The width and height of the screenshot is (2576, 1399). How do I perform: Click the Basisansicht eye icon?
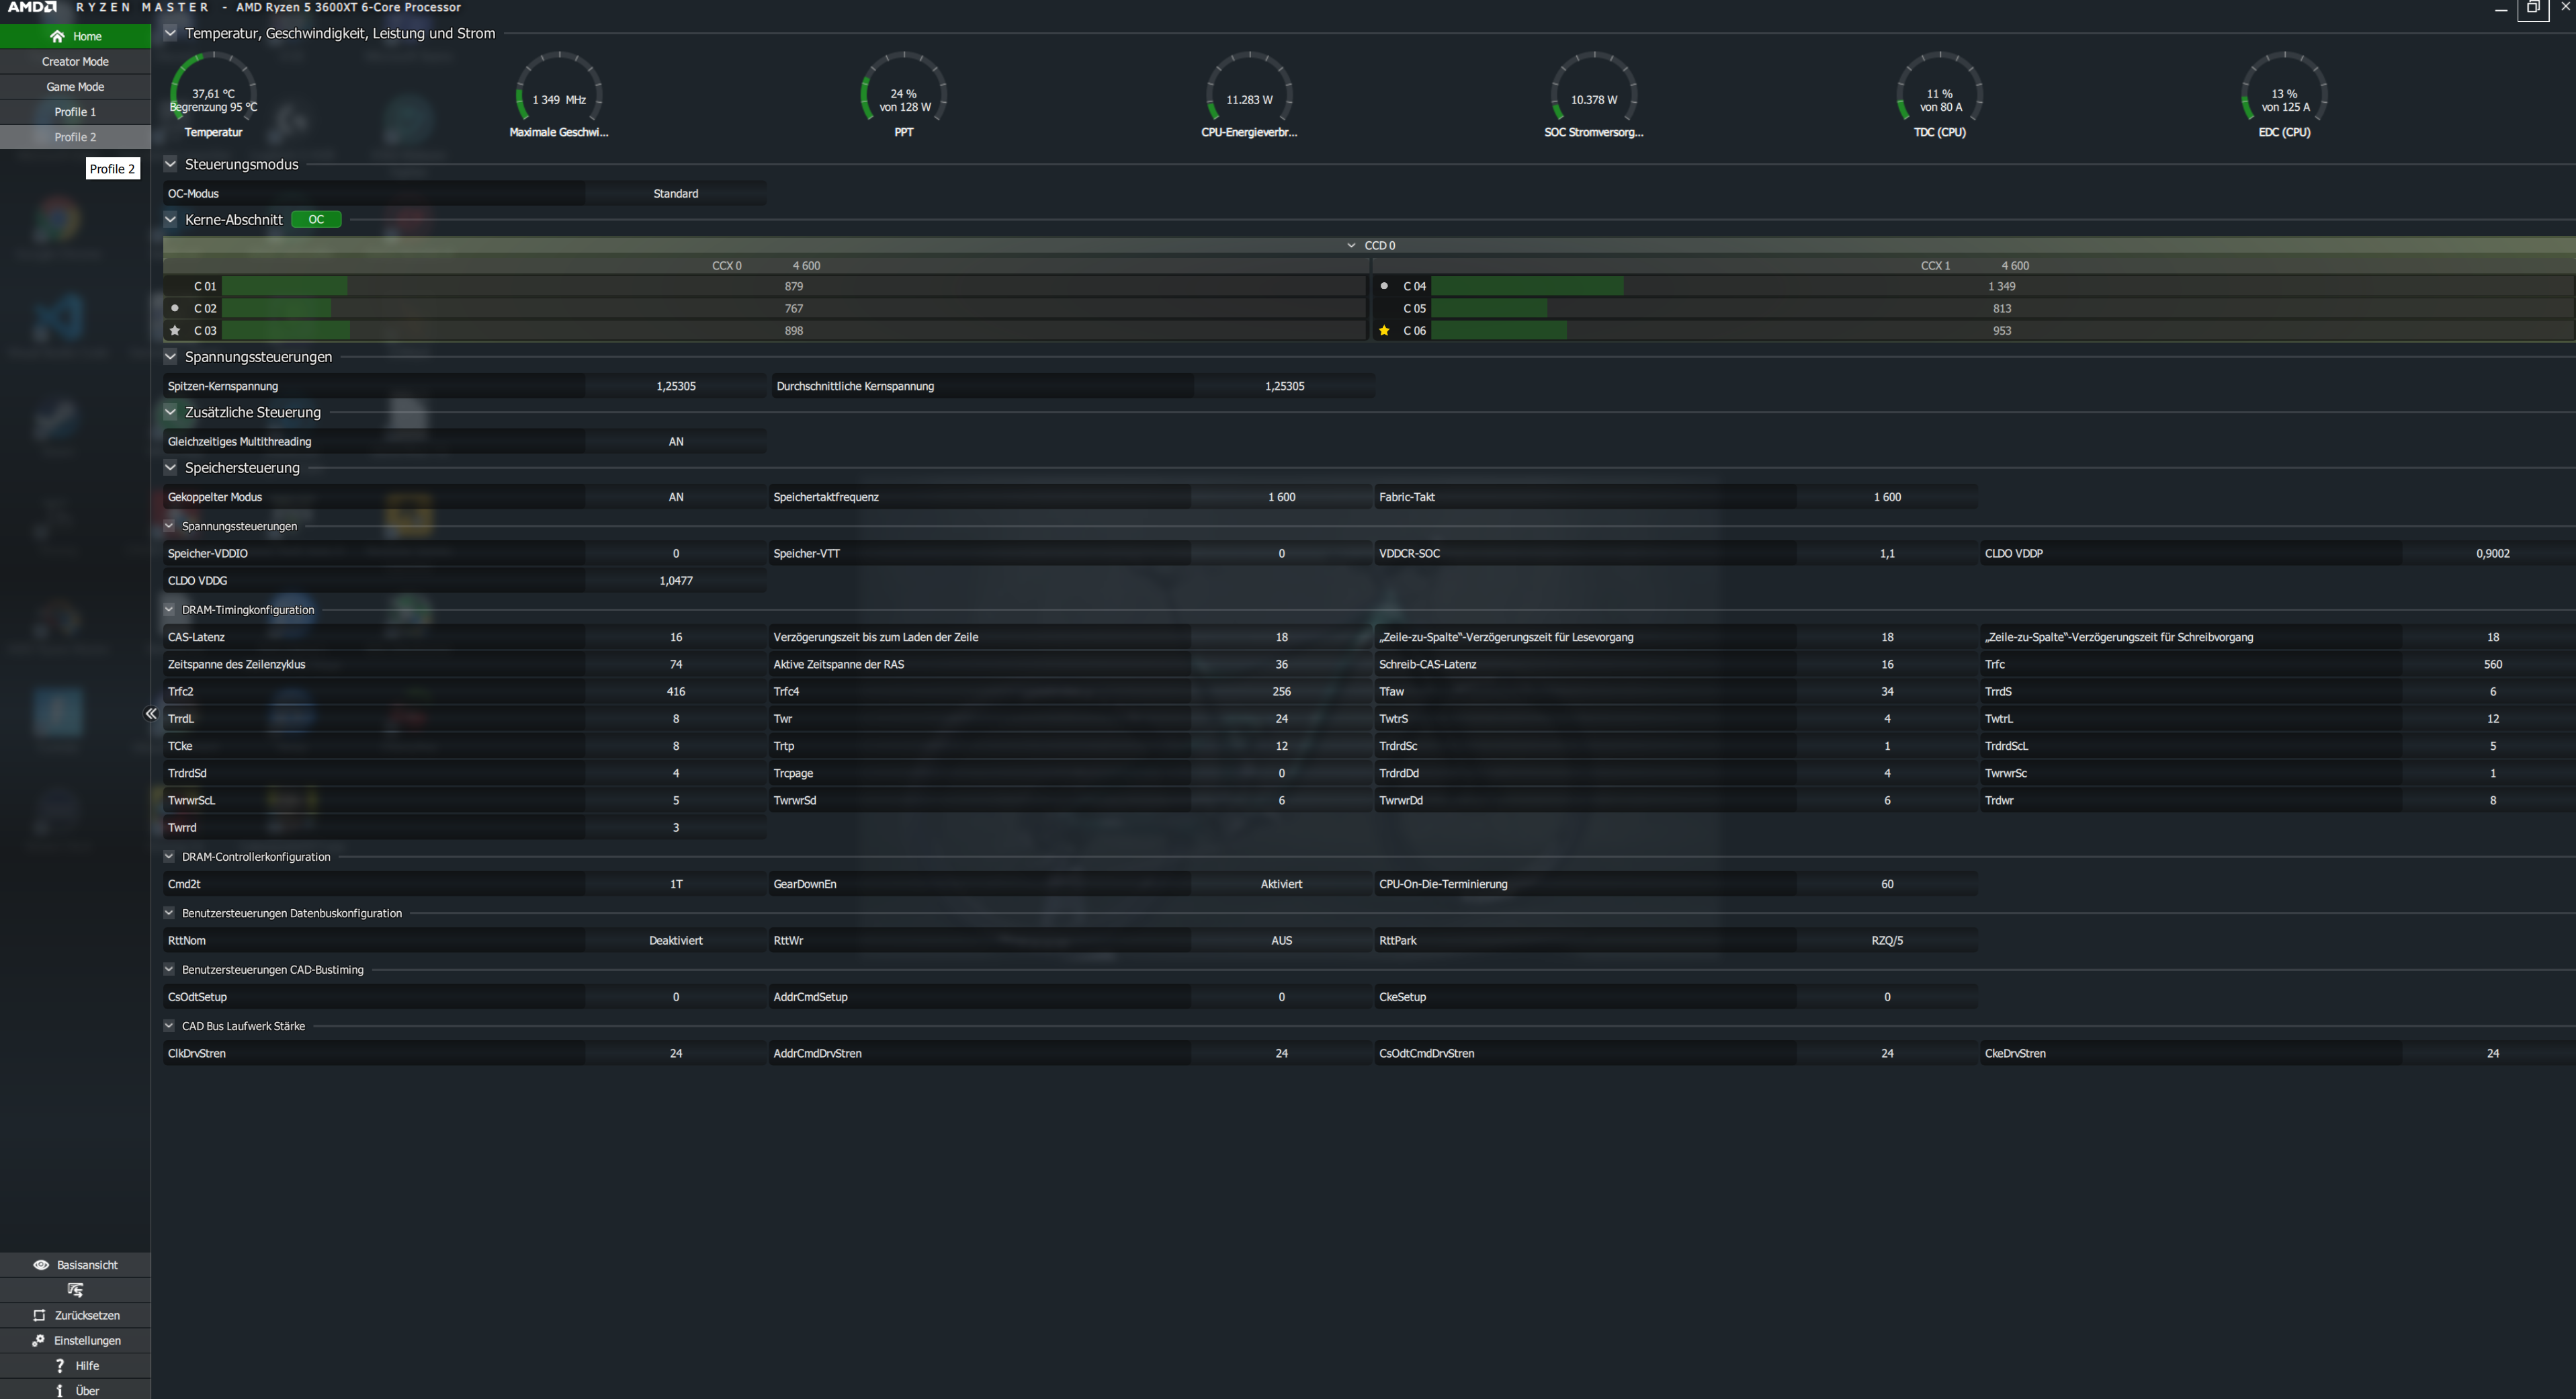(x=41, y=1265)
